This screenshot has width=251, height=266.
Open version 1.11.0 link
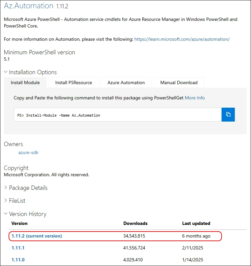(18, 260)
